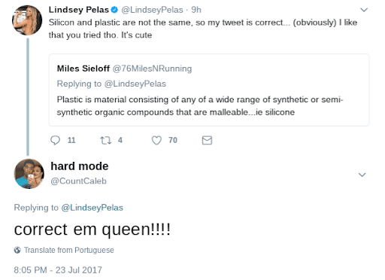Screen dimensions: 385x280
Task: Click @LindseyPelas in quoted tweet's reply line
Action: 135,84
